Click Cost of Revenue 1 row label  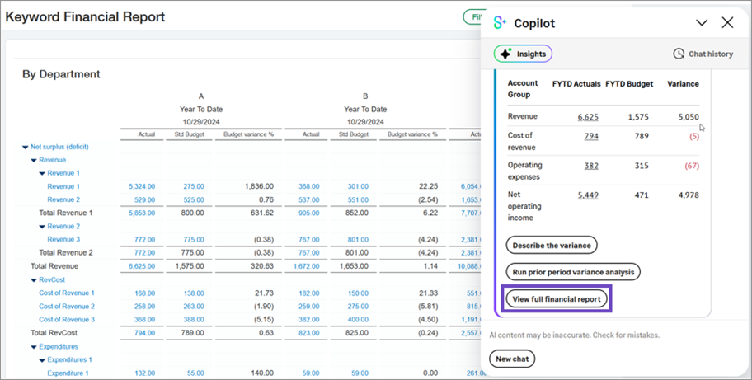click(67, 293)
